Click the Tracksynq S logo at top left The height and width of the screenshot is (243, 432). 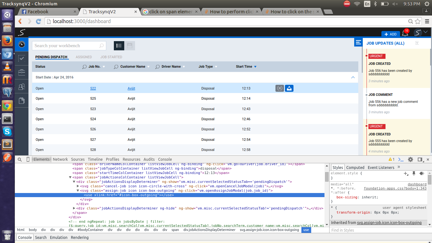(x=22, y=32)
